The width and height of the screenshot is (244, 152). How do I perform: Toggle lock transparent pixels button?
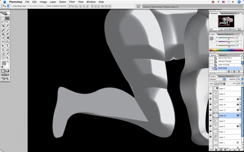(x=216, y=83)
